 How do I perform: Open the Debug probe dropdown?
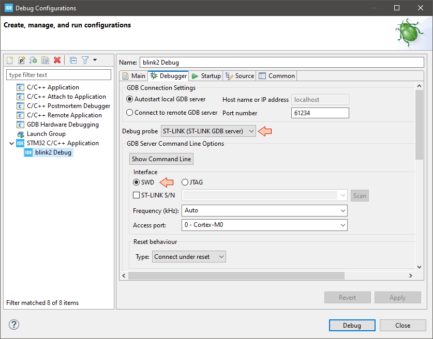208,131
